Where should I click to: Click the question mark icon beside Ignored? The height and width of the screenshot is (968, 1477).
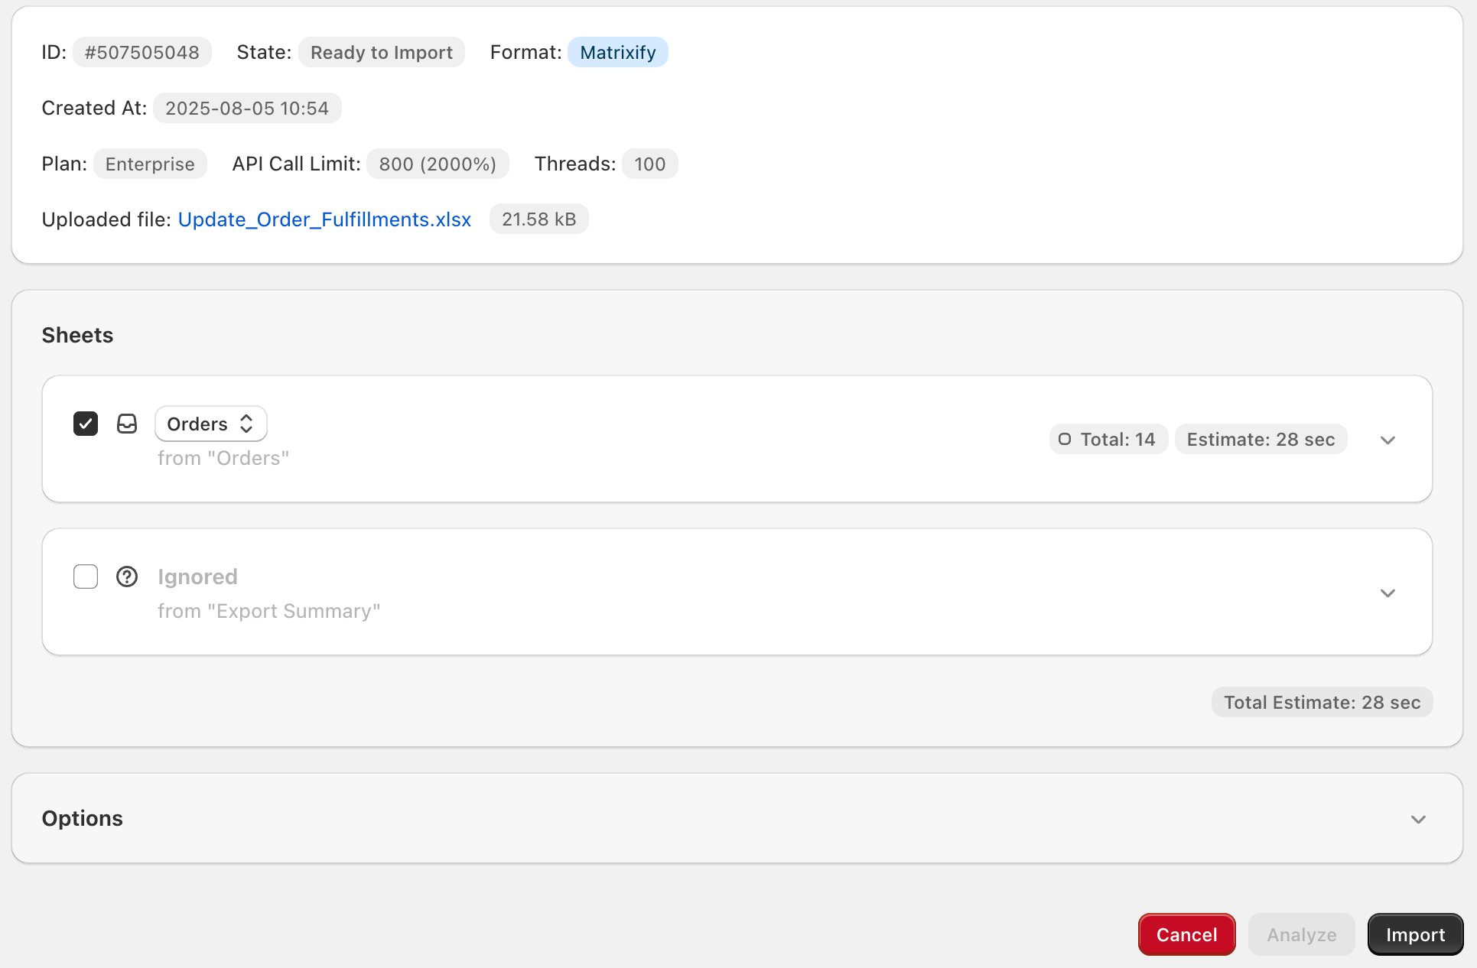pos(127,577)
